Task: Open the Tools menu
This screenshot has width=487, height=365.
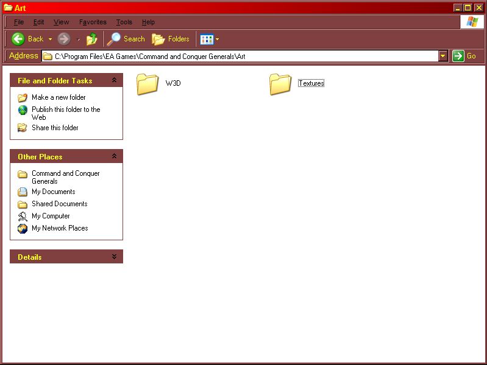Action: pyautogui.click(x=124, y=22)
